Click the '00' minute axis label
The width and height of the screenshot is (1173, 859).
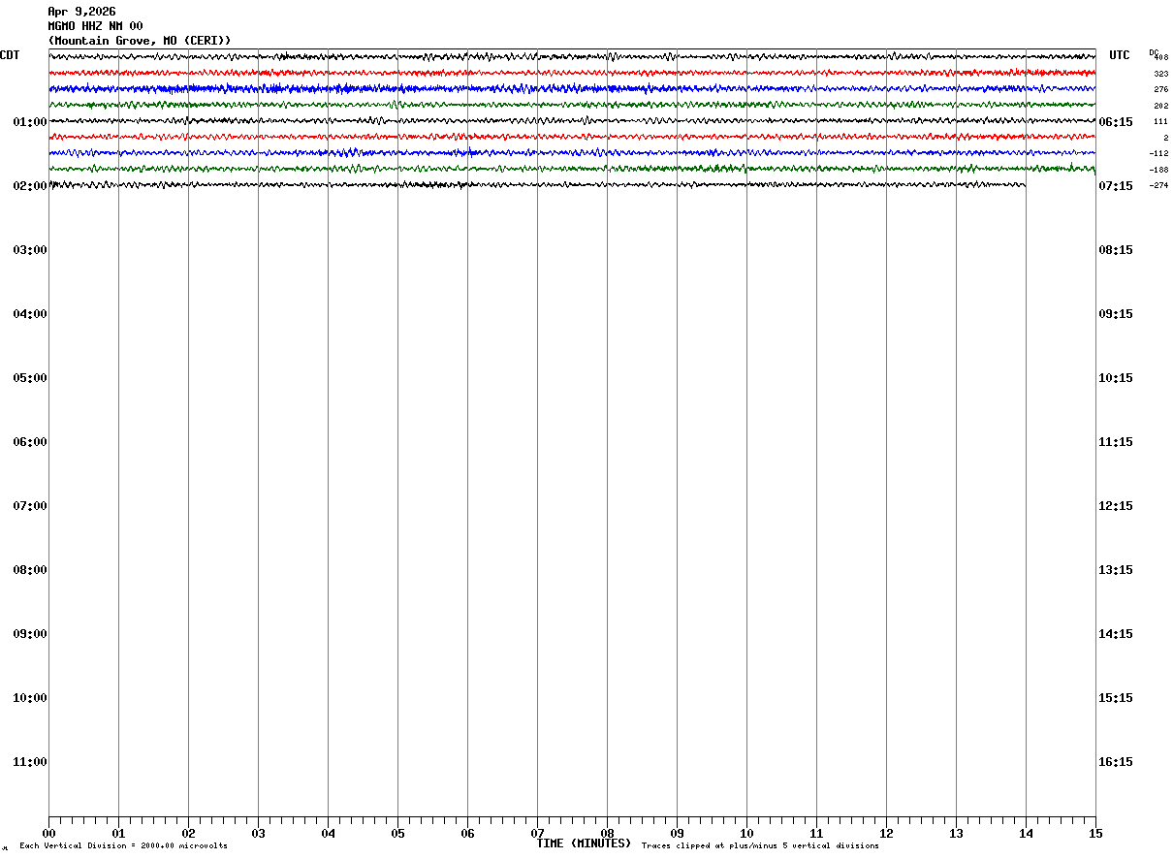point(48,834)
